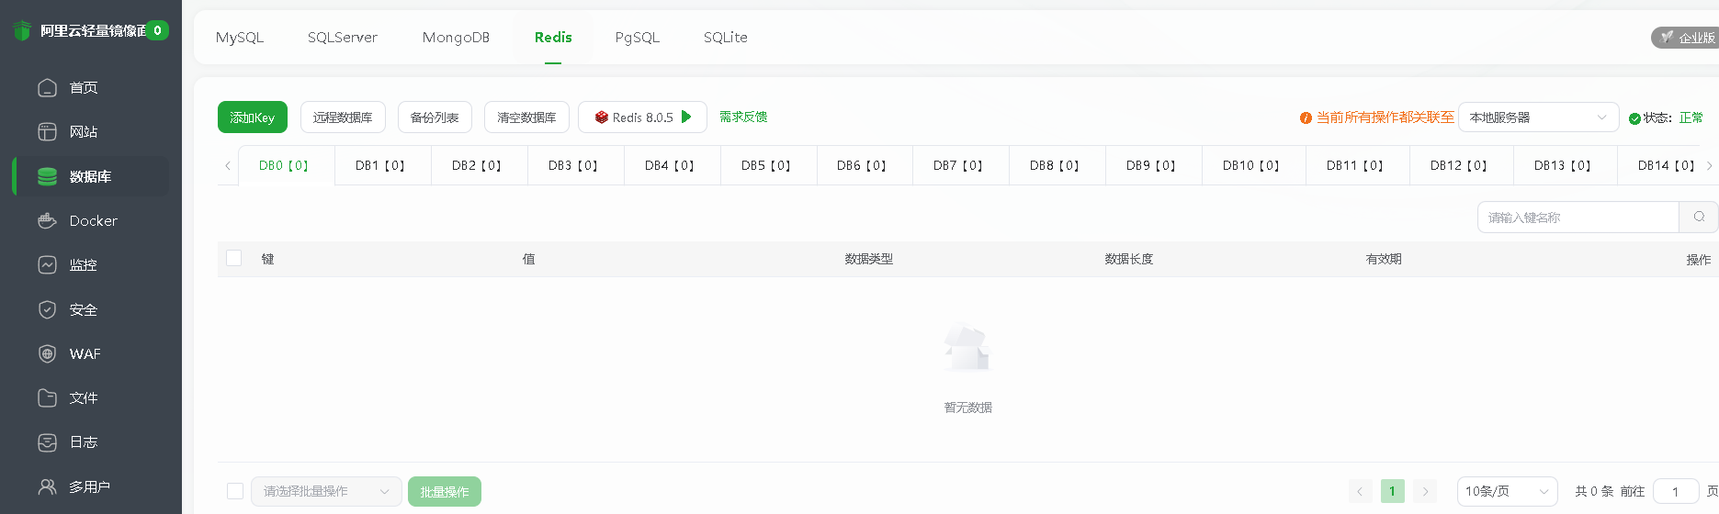The height and width of the screenshot is (514, 1719).
Task: Expand the 请选择批量操作 dropdown
Action: [326, 491]
